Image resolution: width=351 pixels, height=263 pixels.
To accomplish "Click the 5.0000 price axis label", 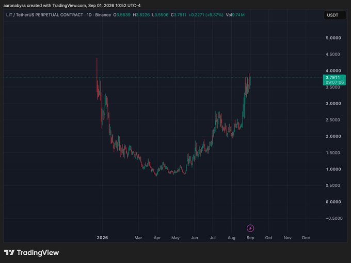I will coord(333,38).
